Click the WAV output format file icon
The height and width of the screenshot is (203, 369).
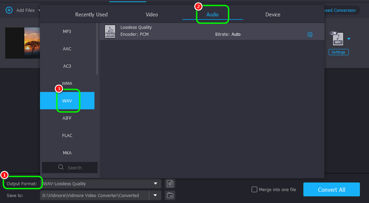click(x=337, y=40)
